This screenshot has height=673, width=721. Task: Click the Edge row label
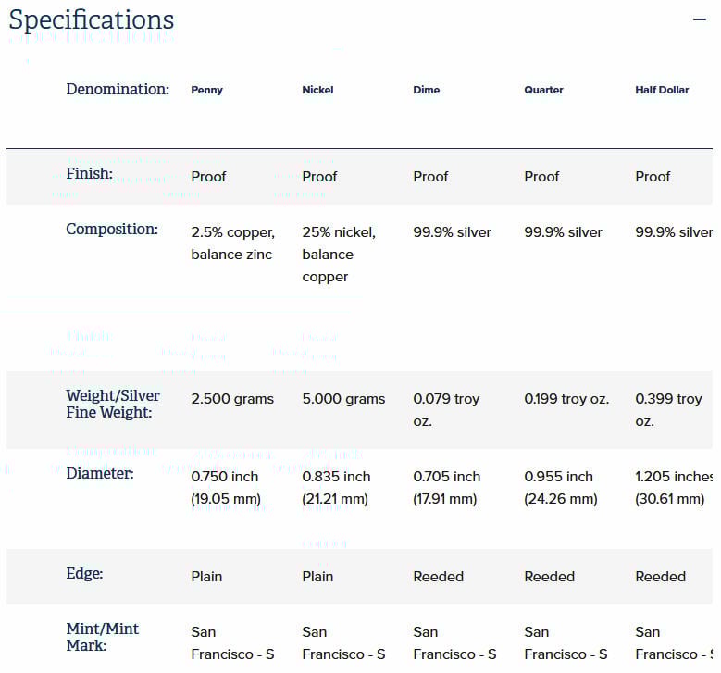(x=84, y=573)
